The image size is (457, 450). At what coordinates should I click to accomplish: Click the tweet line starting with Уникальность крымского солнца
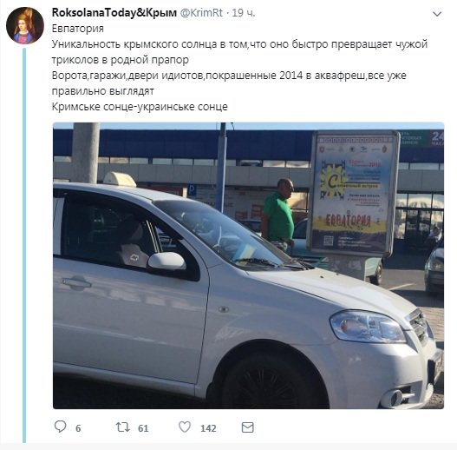click(x=239, y=44)
